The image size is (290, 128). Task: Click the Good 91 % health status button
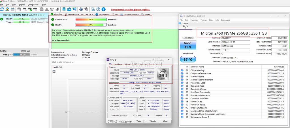coord(188,45)
